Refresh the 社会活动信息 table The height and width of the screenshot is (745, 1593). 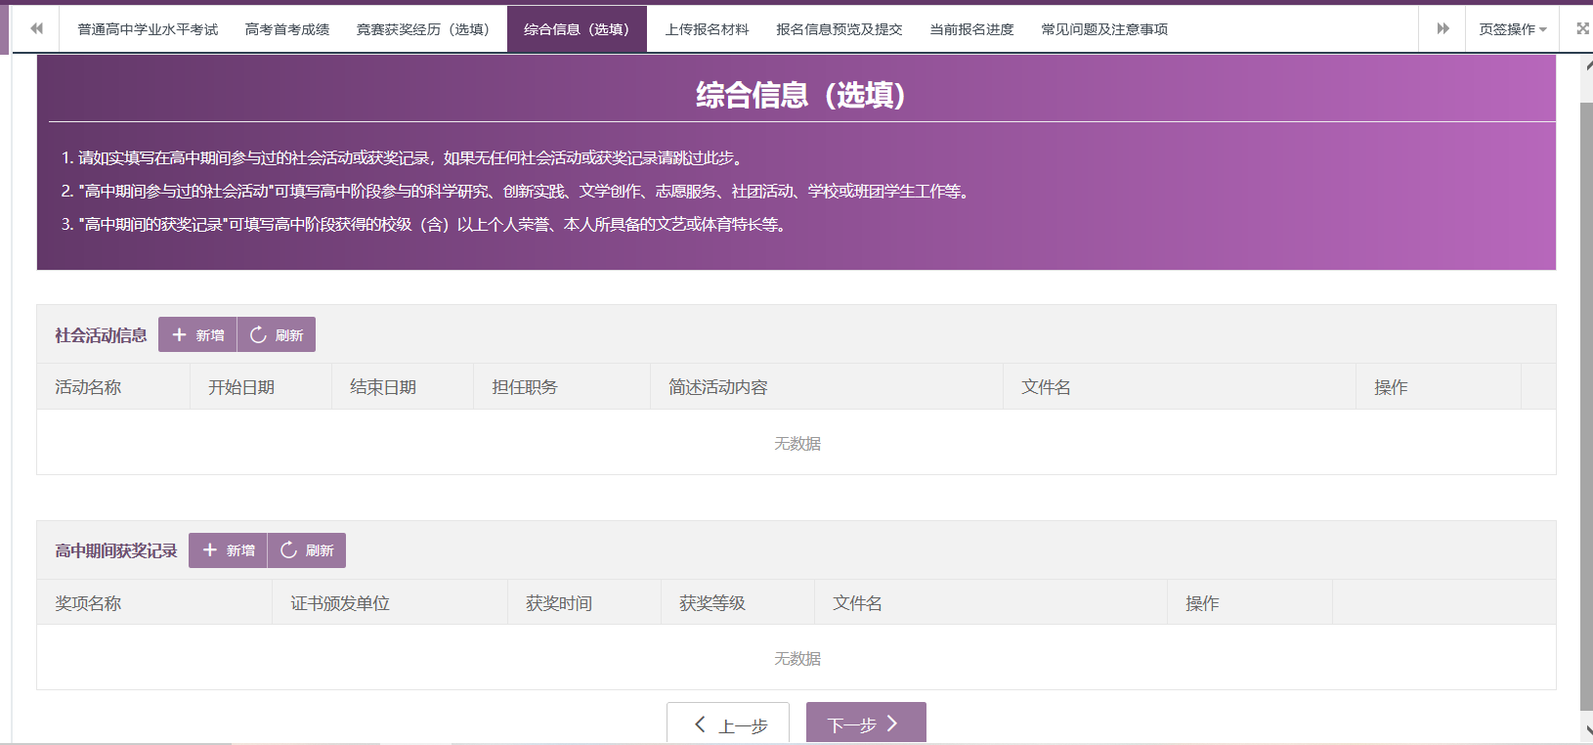(277, 334)
